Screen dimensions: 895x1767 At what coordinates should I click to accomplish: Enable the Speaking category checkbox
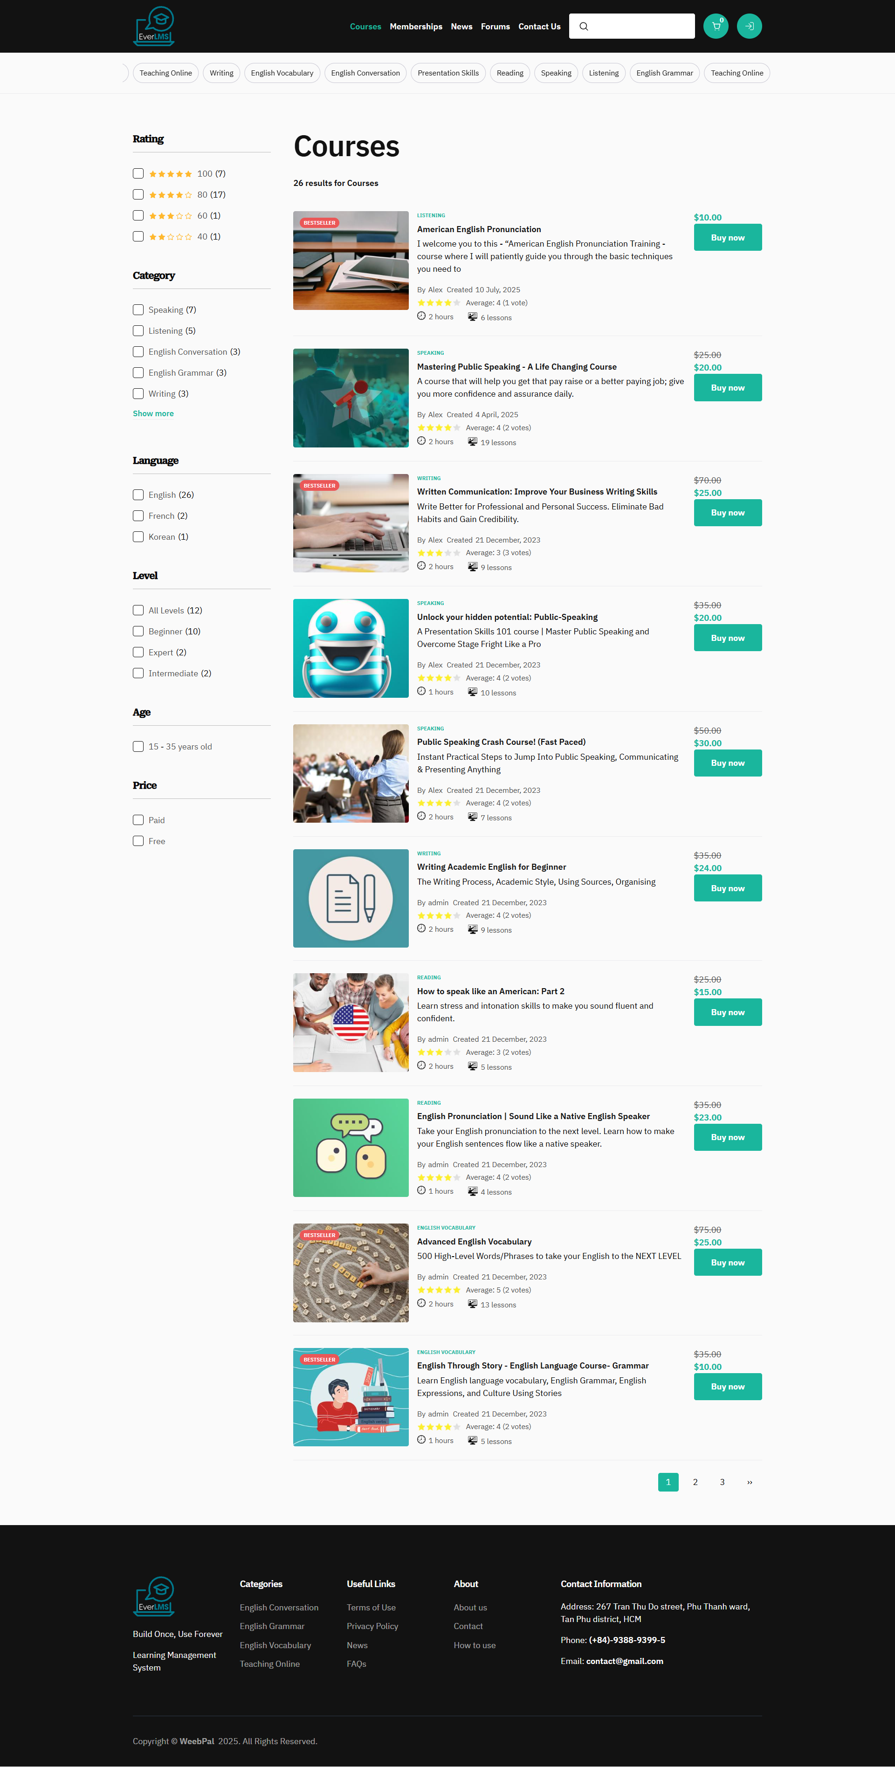138,310
